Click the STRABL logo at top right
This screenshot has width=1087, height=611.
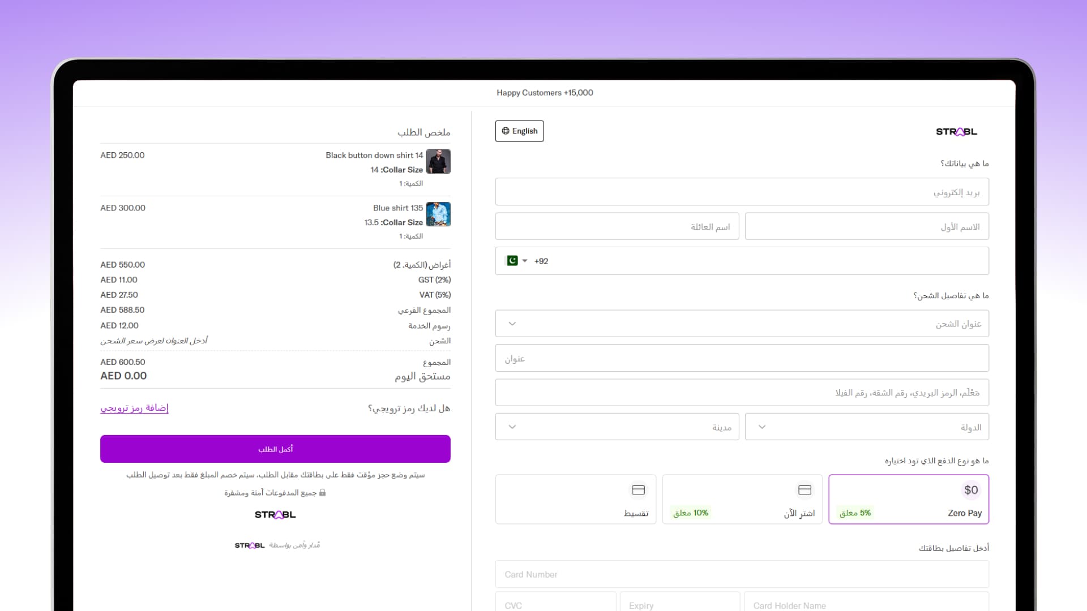click(956, 132)
